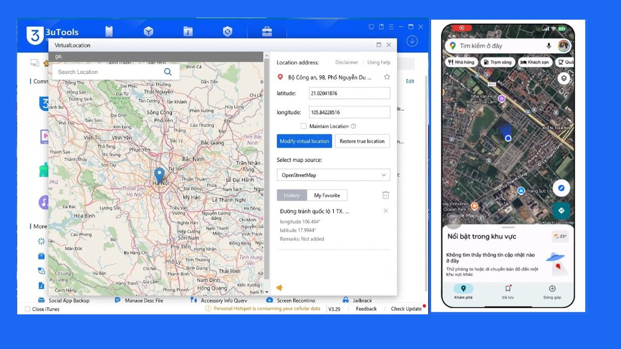Expand the OpenStreetMap map source dropdown
This screenshot has width=621, height=349.
pos(333,175)
